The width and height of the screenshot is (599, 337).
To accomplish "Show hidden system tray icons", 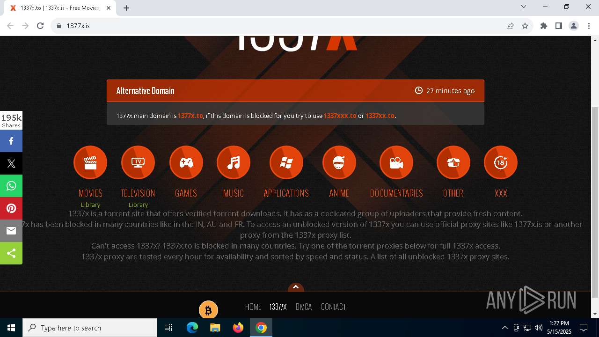I will click(504, 328).
